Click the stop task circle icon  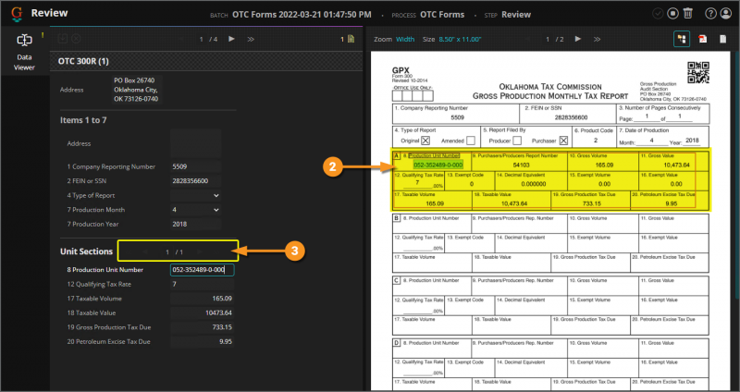click(x=672, y=14)
